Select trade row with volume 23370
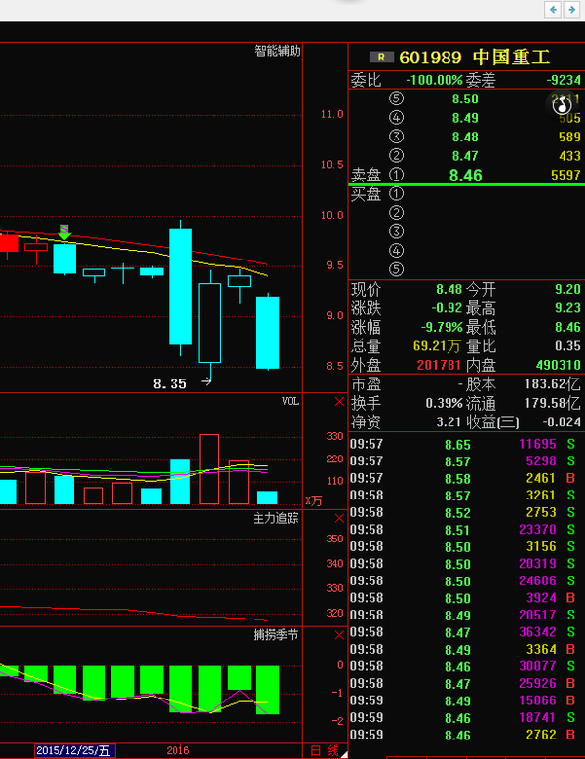Screen dimensions: 585x759 [463, 530]
